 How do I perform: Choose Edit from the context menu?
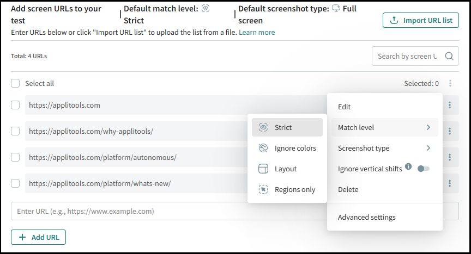tap(345, 107)
